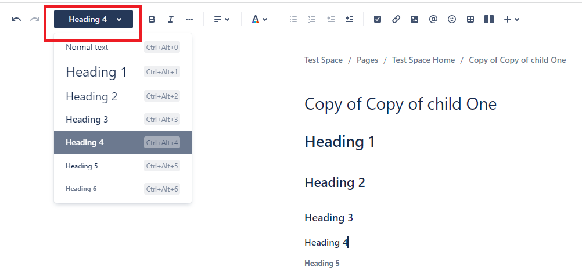Open the text color picker
This screenshot has height=277, width=582.
pyautogui.click(x=260, y=19)
